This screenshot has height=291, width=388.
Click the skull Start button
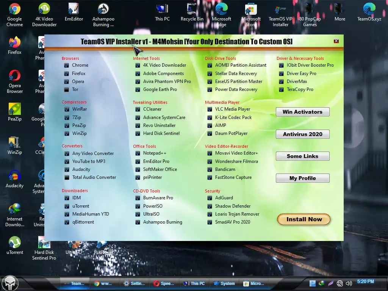pyautogui.click(x=10, y=283)
